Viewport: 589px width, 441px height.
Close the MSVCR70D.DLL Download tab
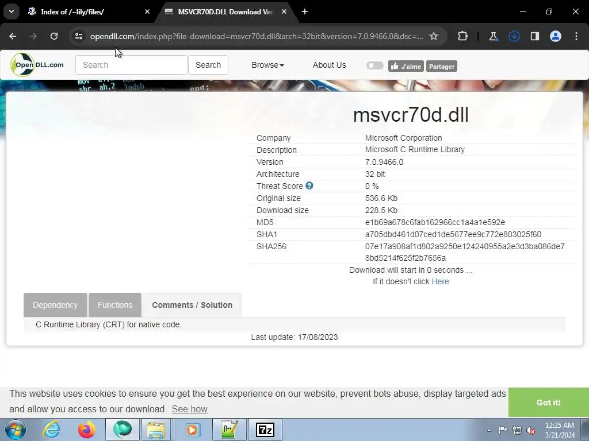click(284, 11)
